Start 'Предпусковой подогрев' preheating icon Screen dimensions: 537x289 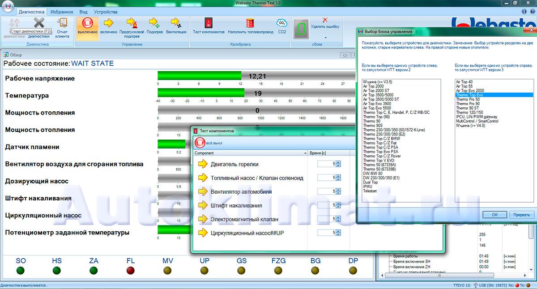(x=132, y=23)
